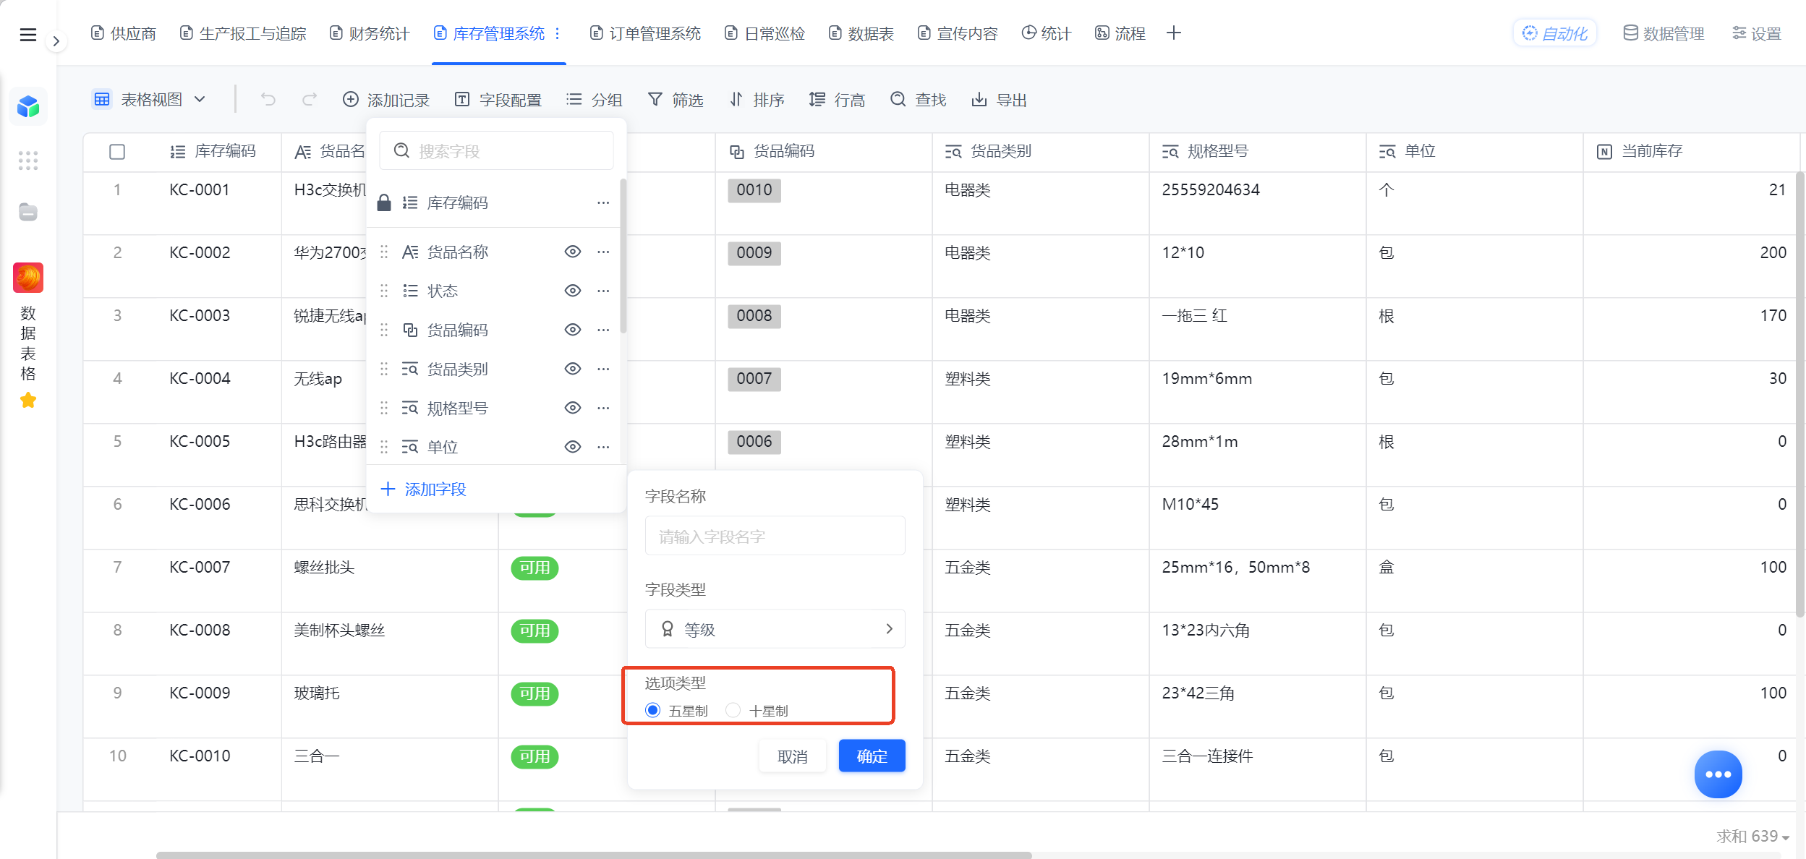Viewport: 1806px width, 859px height.
Task: Open the 查找 search tool
Action: coord(919,100)
